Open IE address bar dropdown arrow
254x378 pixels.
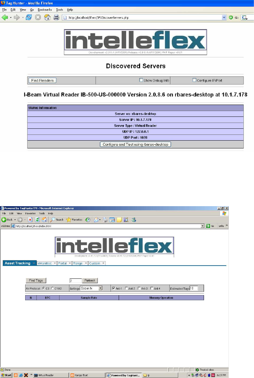point(203,226)
